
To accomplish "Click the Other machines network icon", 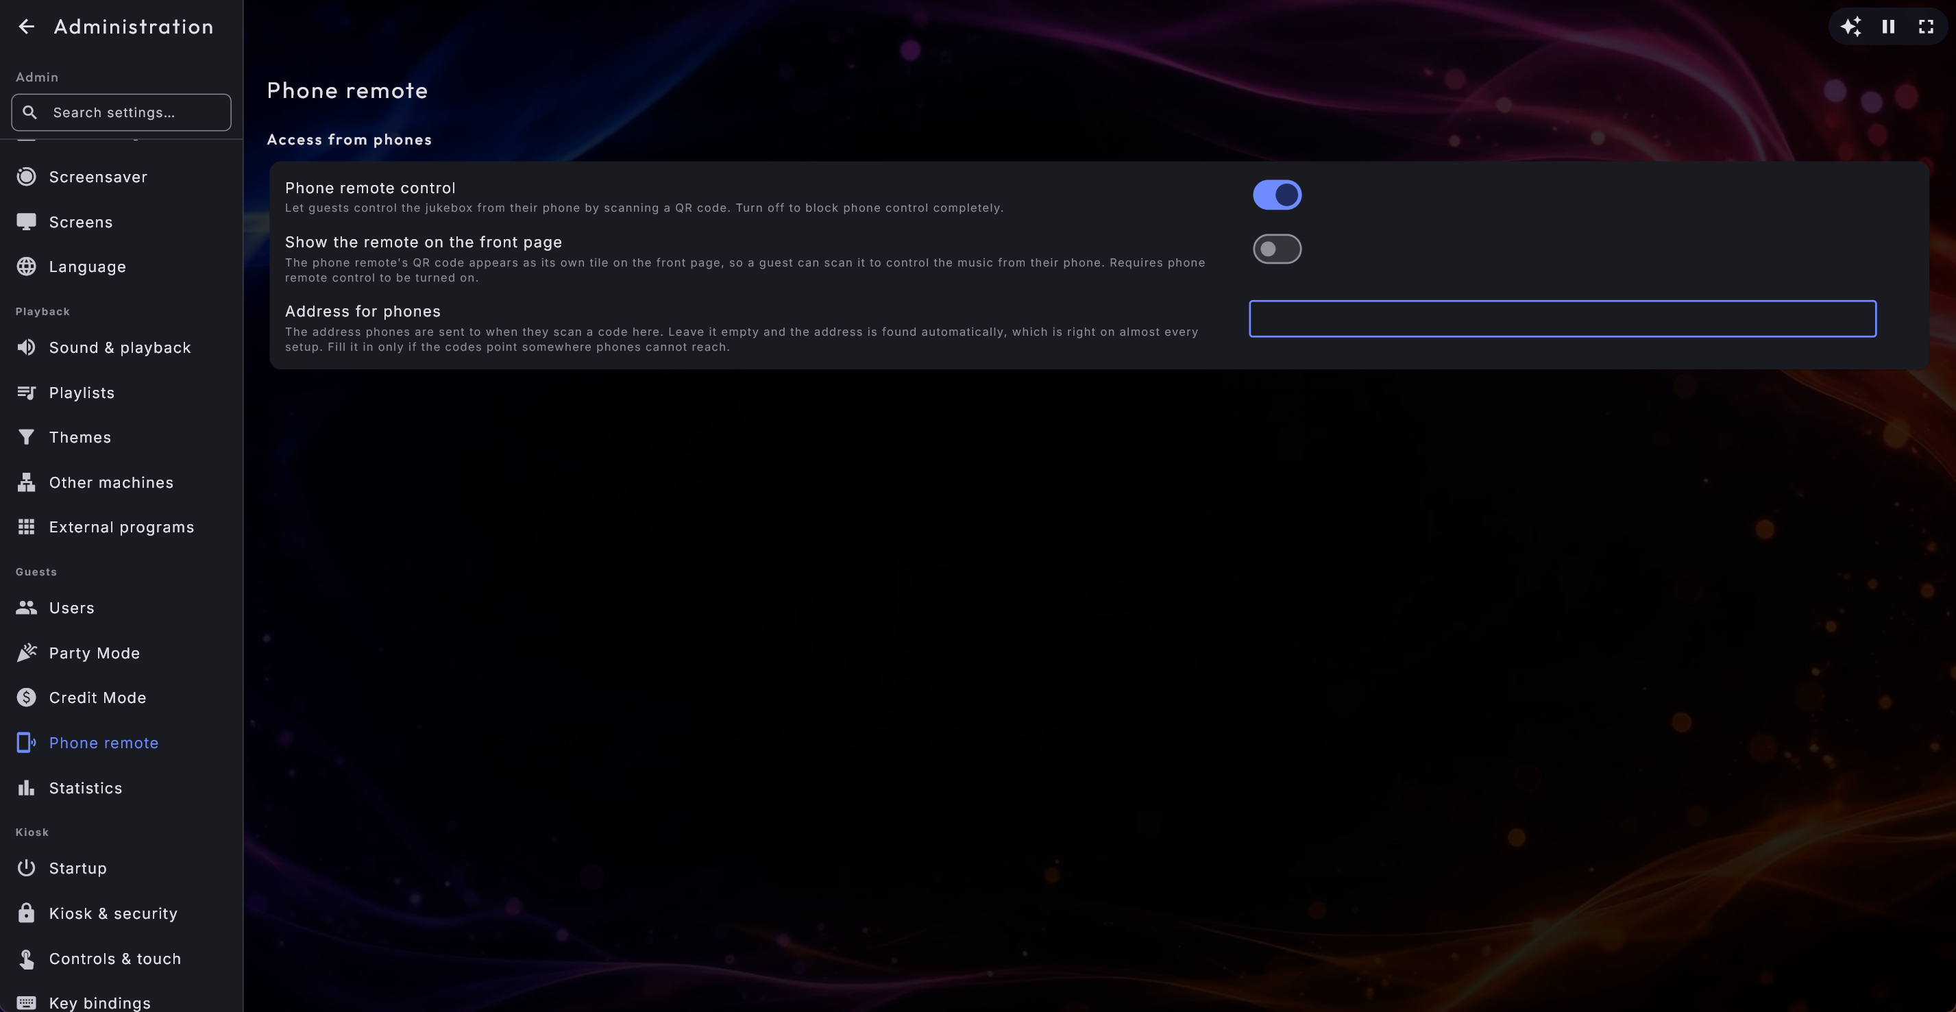I will [27, 482].
